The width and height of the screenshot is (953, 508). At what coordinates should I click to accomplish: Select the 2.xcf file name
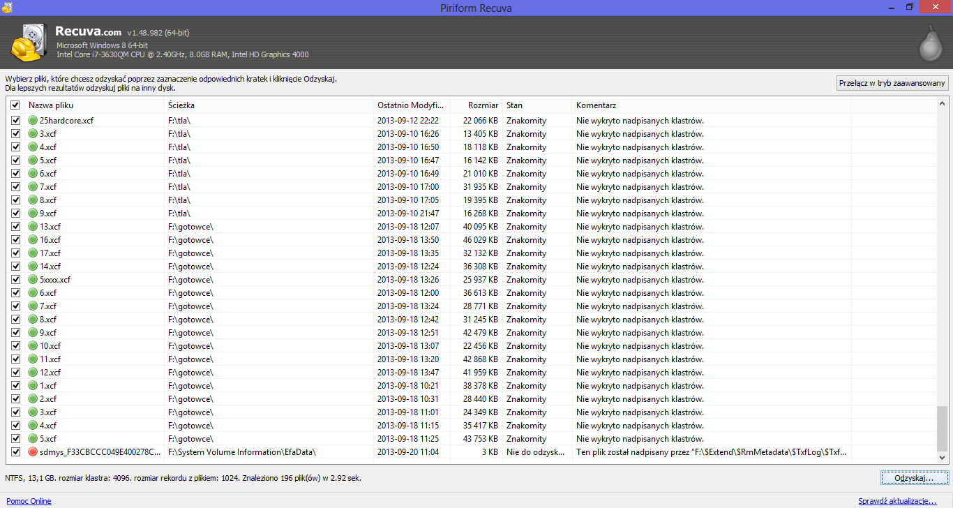(48, 399)
